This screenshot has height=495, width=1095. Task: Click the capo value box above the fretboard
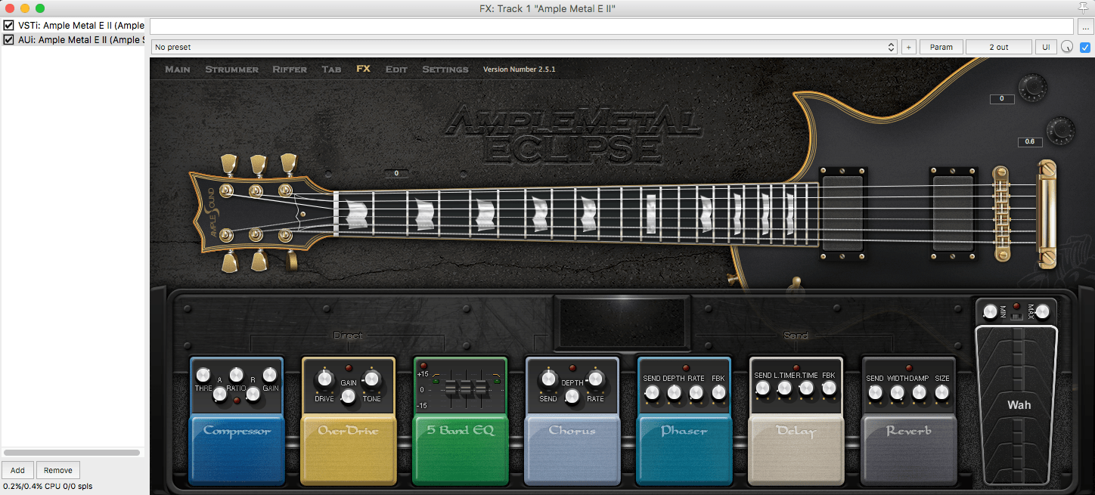(396, 174)
